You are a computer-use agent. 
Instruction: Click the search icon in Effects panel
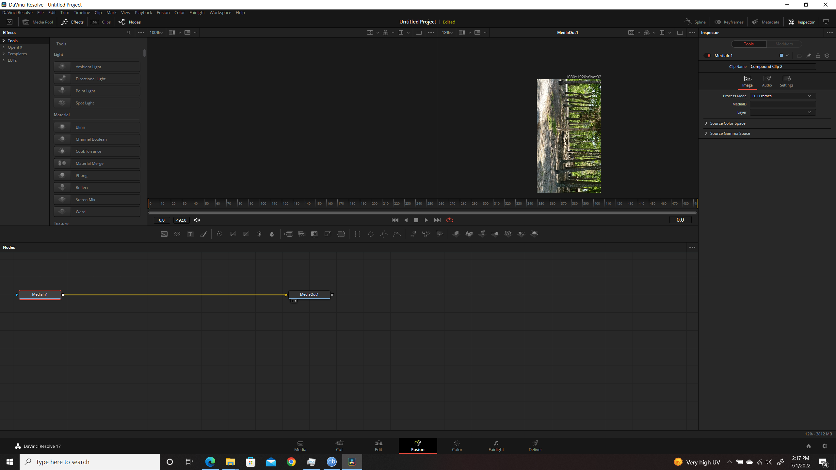coord(129,33)
